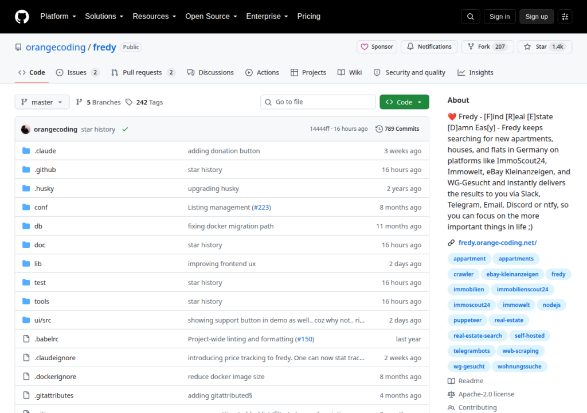This screenshot has width=587, height=413.
Task: Click the green check commit status icon
Action: pyautogui.click(x=125, y=129)
